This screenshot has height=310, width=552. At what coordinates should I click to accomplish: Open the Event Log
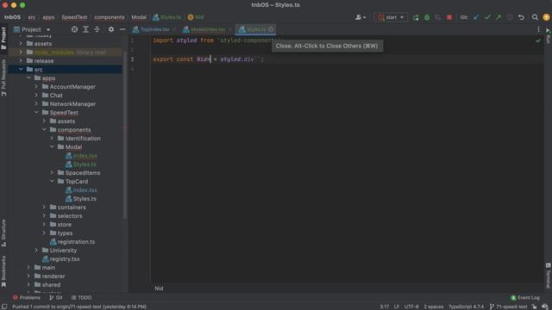(x=525, y=298)
